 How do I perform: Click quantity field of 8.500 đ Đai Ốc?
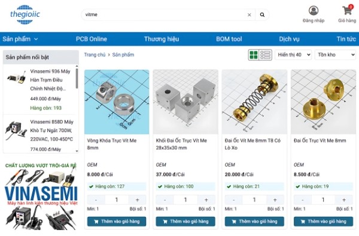[323, 200]
